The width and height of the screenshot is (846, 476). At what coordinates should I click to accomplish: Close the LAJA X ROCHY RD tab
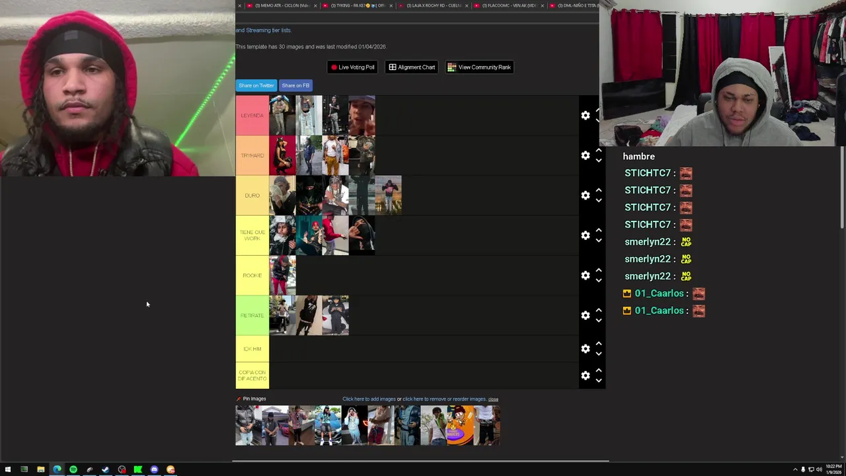tap(467, 5)
